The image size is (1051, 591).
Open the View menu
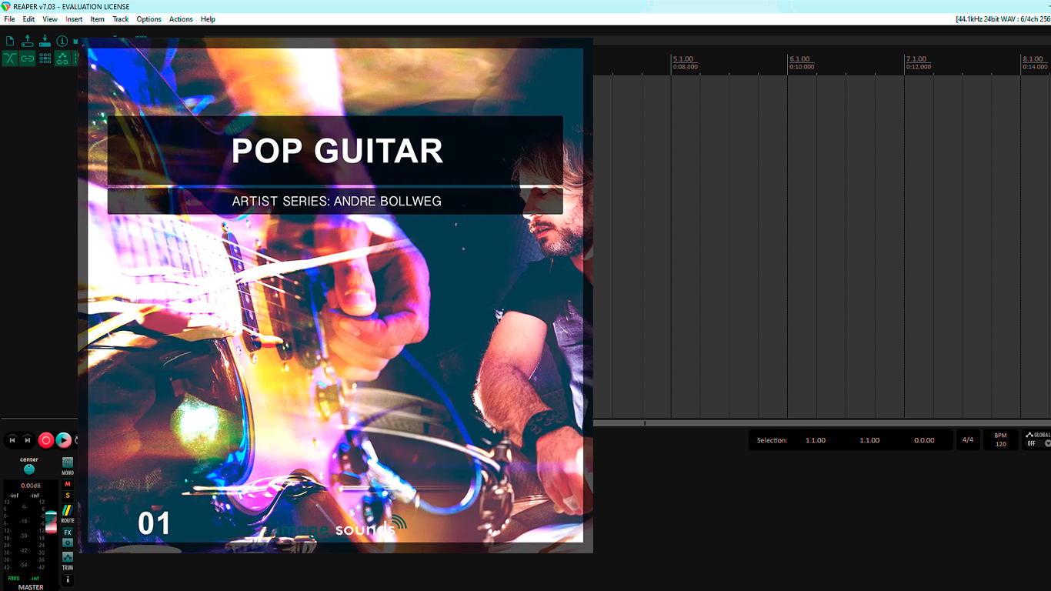pos(50,19)
